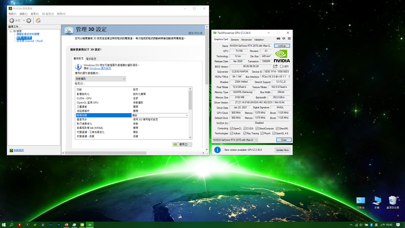Show hidden system tray icons chevron
This screenshot has width=405, height=228.
click(x=351, y=225)
